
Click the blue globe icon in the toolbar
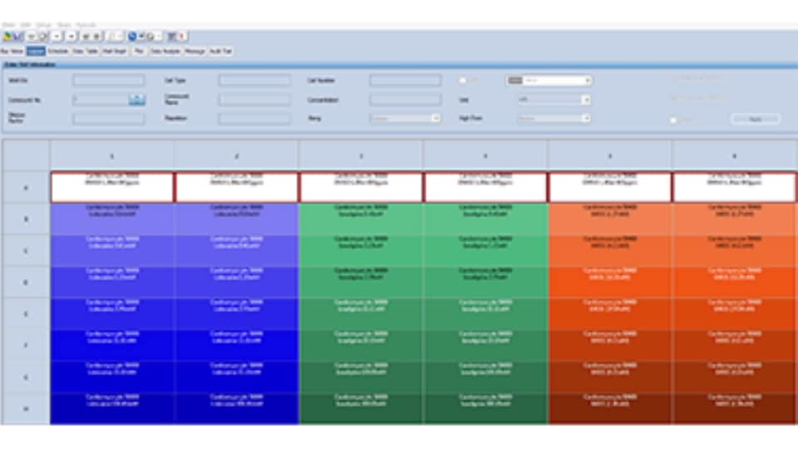[x=132, y=37]
